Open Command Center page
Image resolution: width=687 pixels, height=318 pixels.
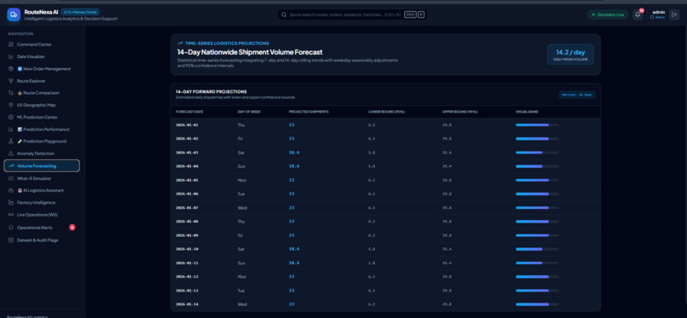click(x=42, y=44)
